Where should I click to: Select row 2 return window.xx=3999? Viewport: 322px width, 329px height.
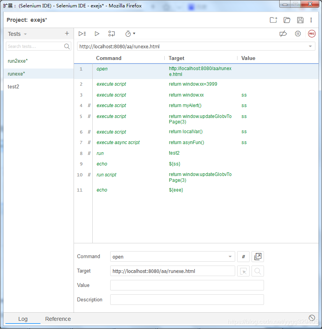[196, 84]
